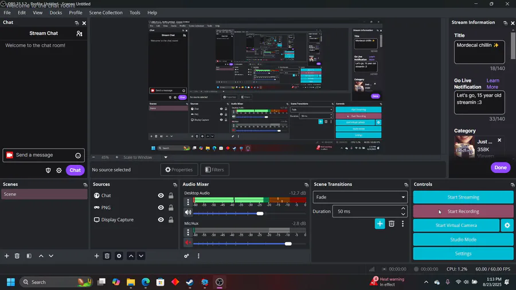Move scene up arrow
516x290 pixels.
[41, 256]
